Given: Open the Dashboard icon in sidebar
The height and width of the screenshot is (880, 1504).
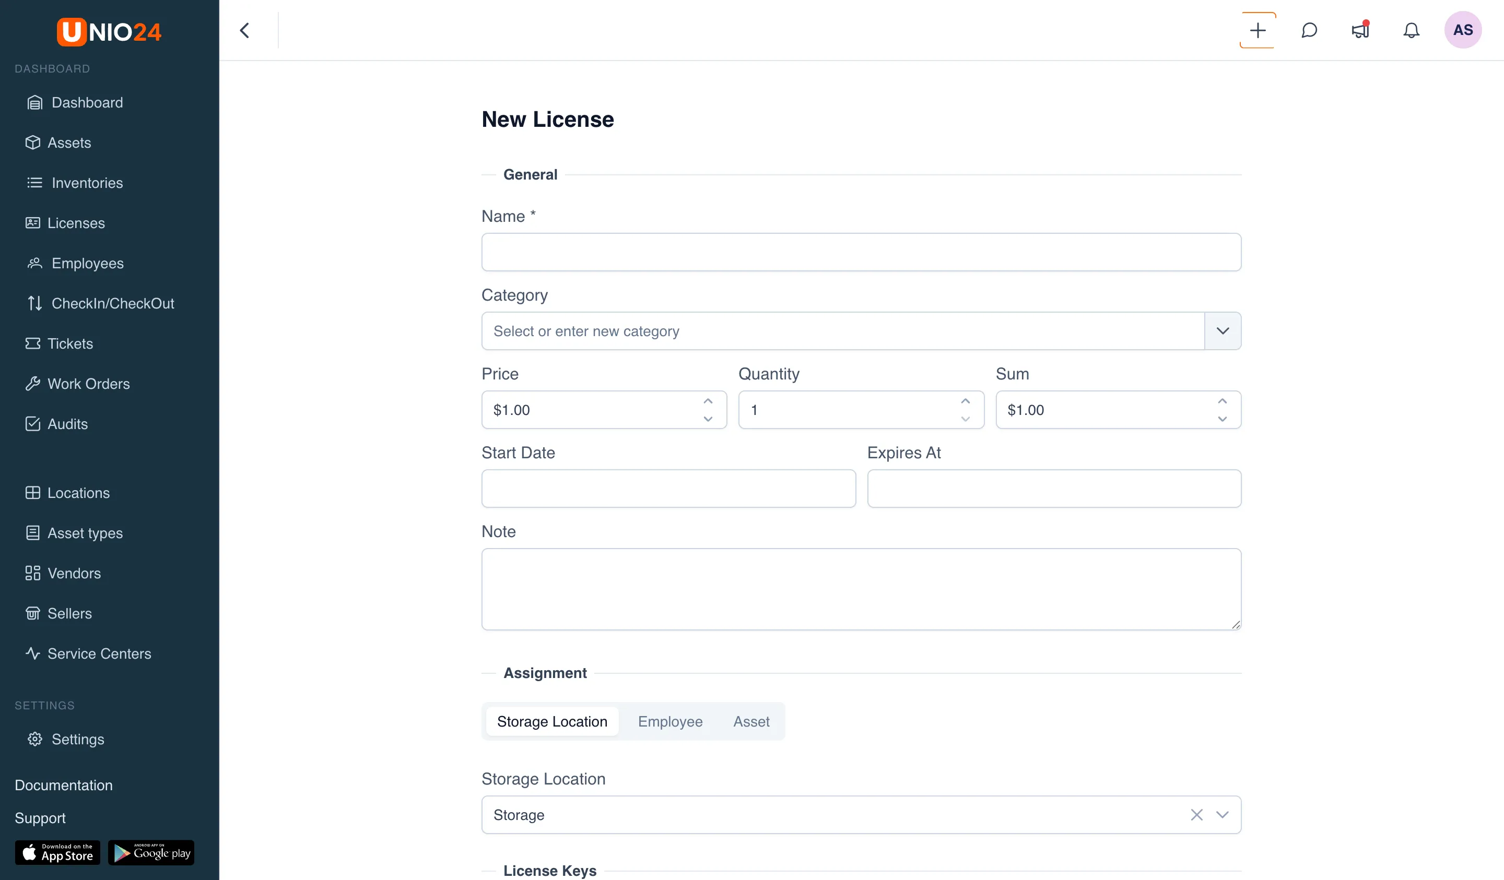Looking at the screenshot, I should [x=34, y=103].
